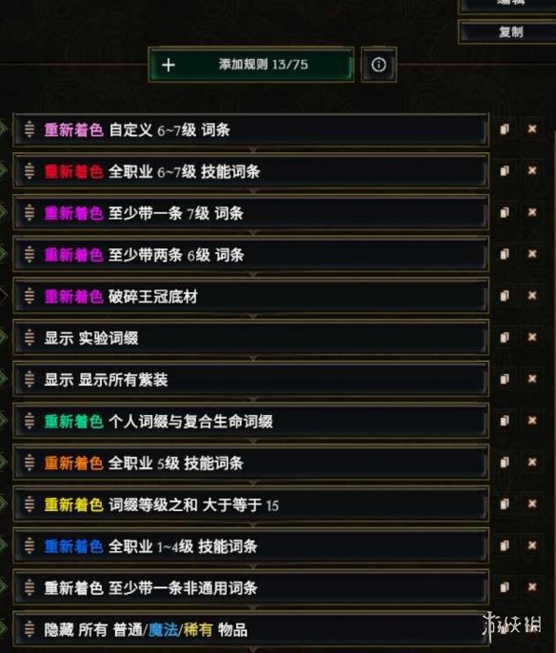Select the 隐藏 所有 普通/魔法/稀有 物品 rule
556x653 pixels.
coord(250,629)
